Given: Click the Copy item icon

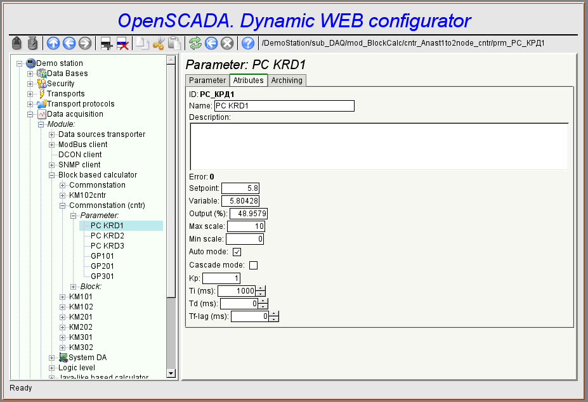Looking at the screenshot, I should [143, 44].
